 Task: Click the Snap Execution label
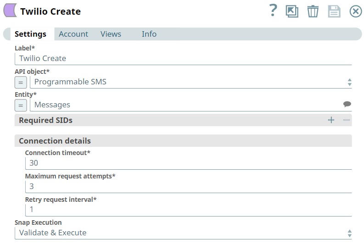(x=38, y=222)
